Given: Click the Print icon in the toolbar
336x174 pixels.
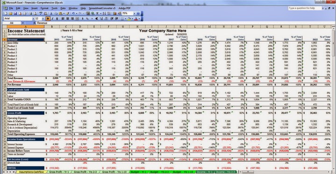Looking at the screenshot, I should (30, 13).
